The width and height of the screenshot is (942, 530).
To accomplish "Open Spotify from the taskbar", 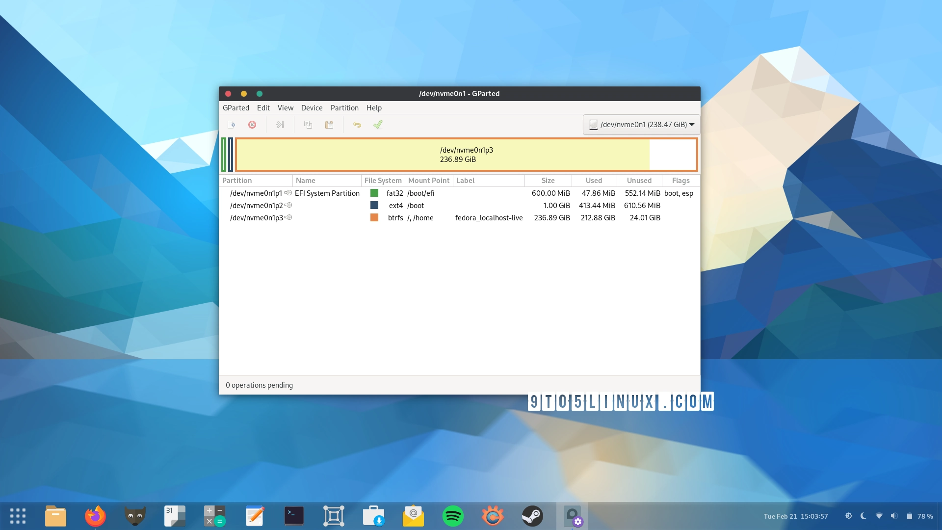I will pos(453,516).
